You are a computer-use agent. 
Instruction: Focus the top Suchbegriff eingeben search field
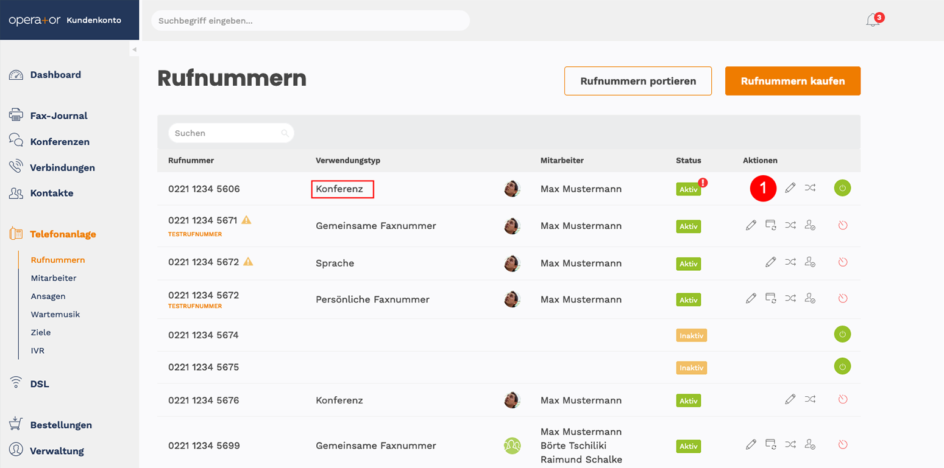(x=310, y=20)
